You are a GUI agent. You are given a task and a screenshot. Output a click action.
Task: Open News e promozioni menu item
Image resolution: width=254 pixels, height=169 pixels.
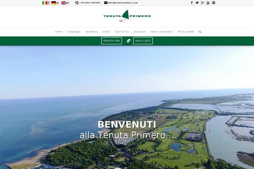(162, 32)
